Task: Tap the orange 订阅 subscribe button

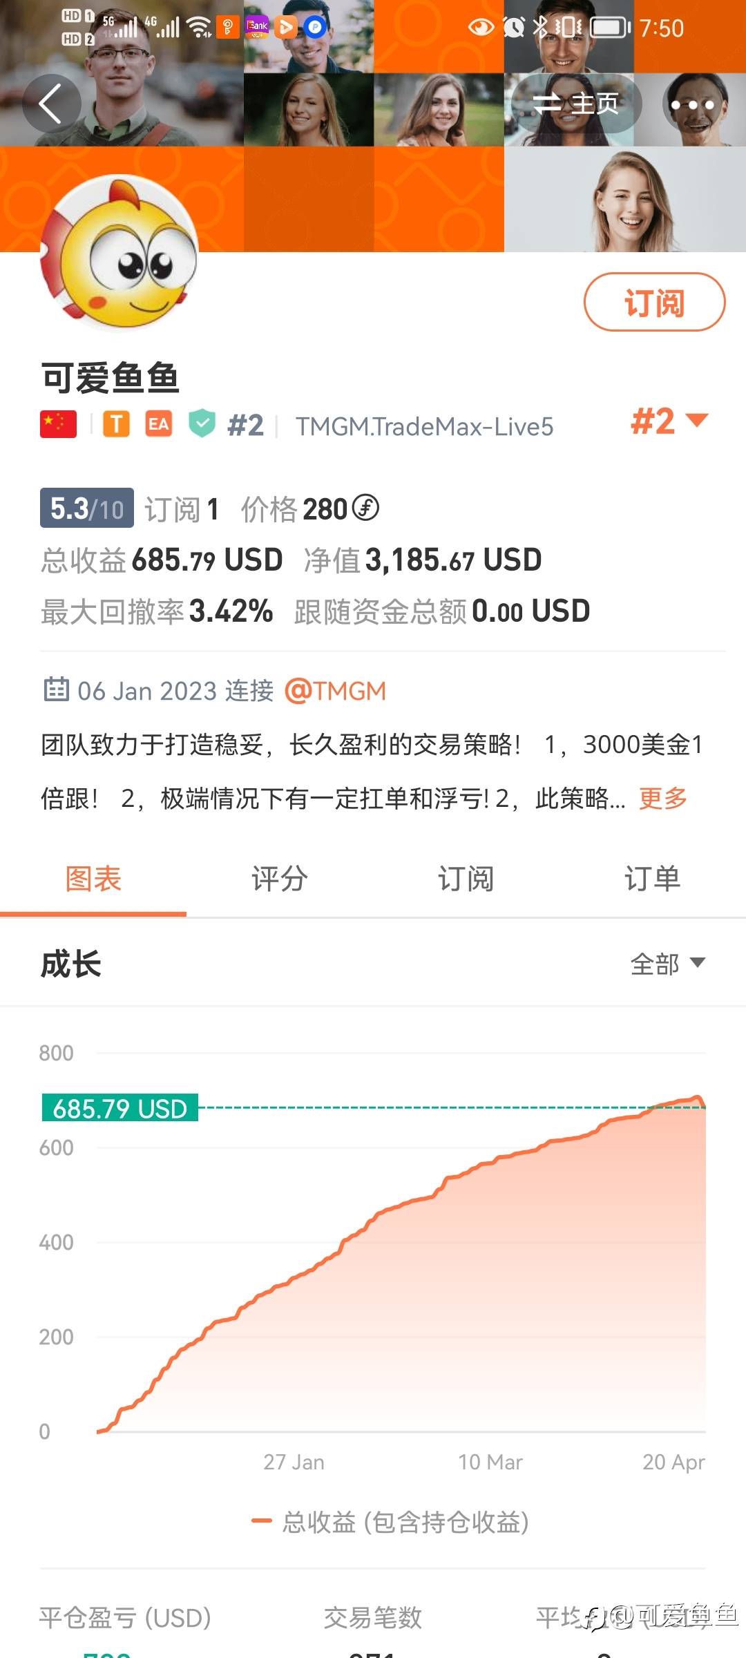Action: pyautogui.click(x=654, y=303)
